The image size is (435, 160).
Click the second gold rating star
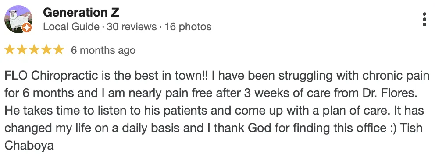pyautogui.click(x=22, y=50)
